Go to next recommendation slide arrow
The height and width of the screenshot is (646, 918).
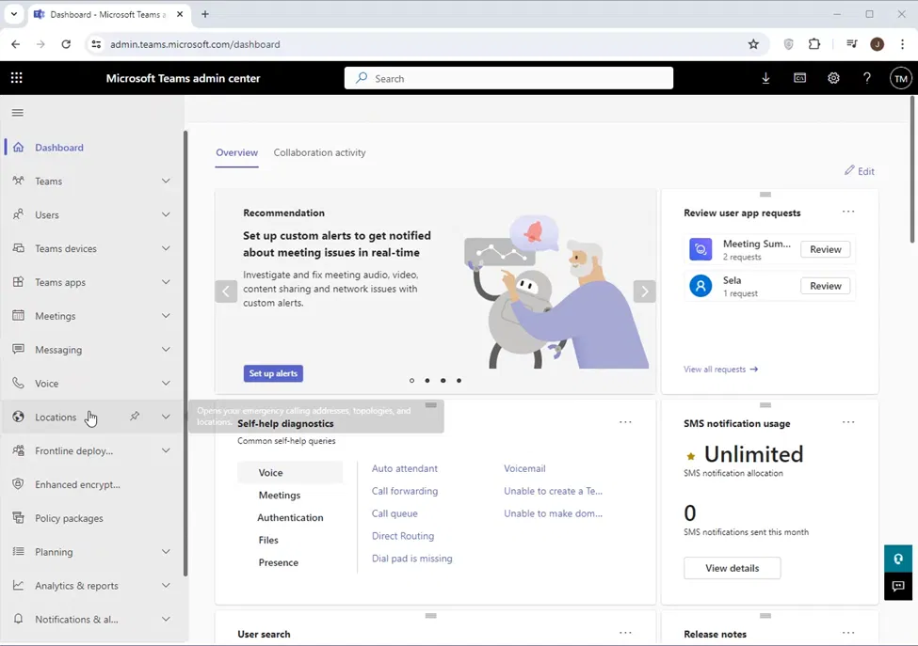point(644,291)
